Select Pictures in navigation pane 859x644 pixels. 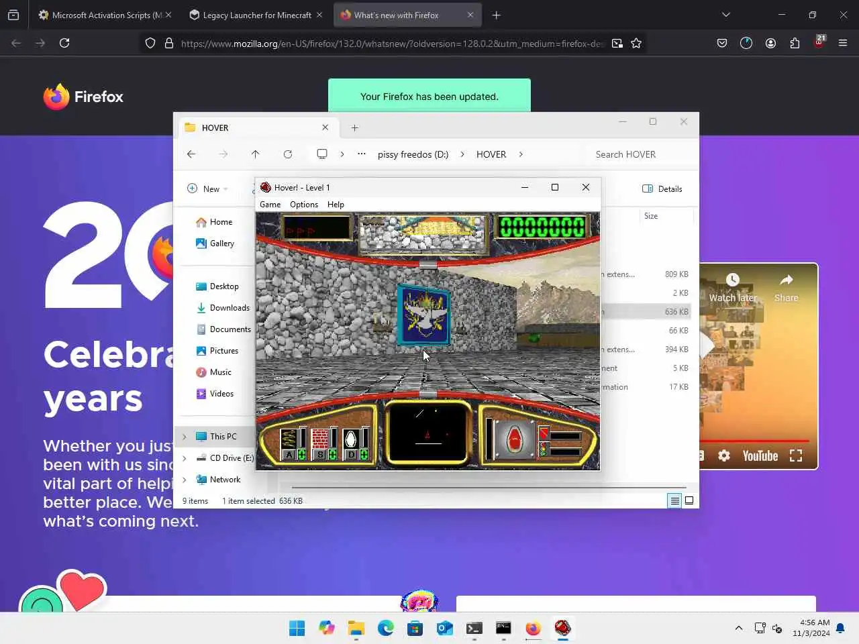point(217,351)
